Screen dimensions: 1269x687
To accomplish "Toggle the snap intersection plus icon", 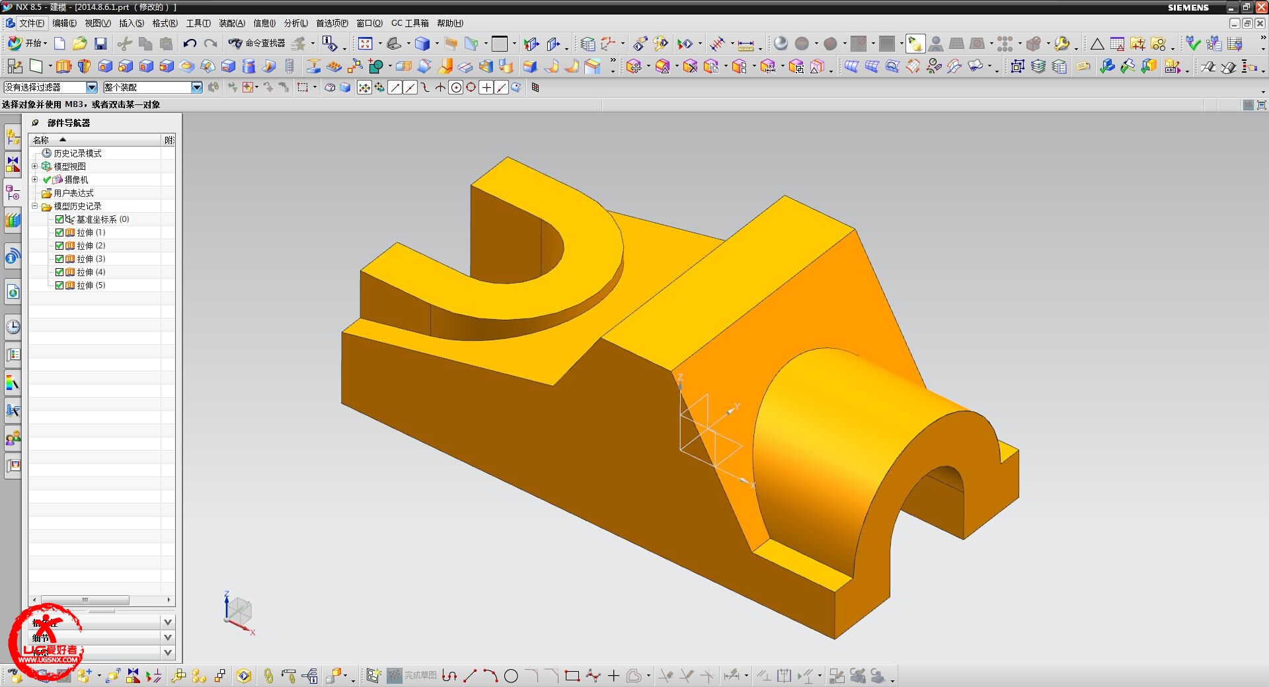I will click(x=486, y=87).
